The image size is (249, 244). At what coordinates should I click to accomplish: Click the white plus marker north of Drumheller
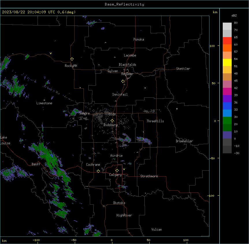click(x=177, y=109)
